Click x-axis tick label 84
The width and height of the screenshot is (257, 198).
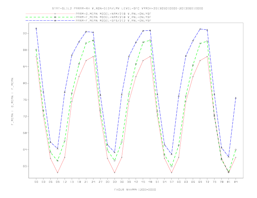[236, 182]
